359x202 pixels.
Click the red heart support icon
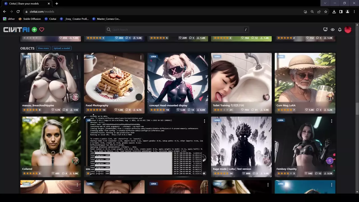[42, 29]
